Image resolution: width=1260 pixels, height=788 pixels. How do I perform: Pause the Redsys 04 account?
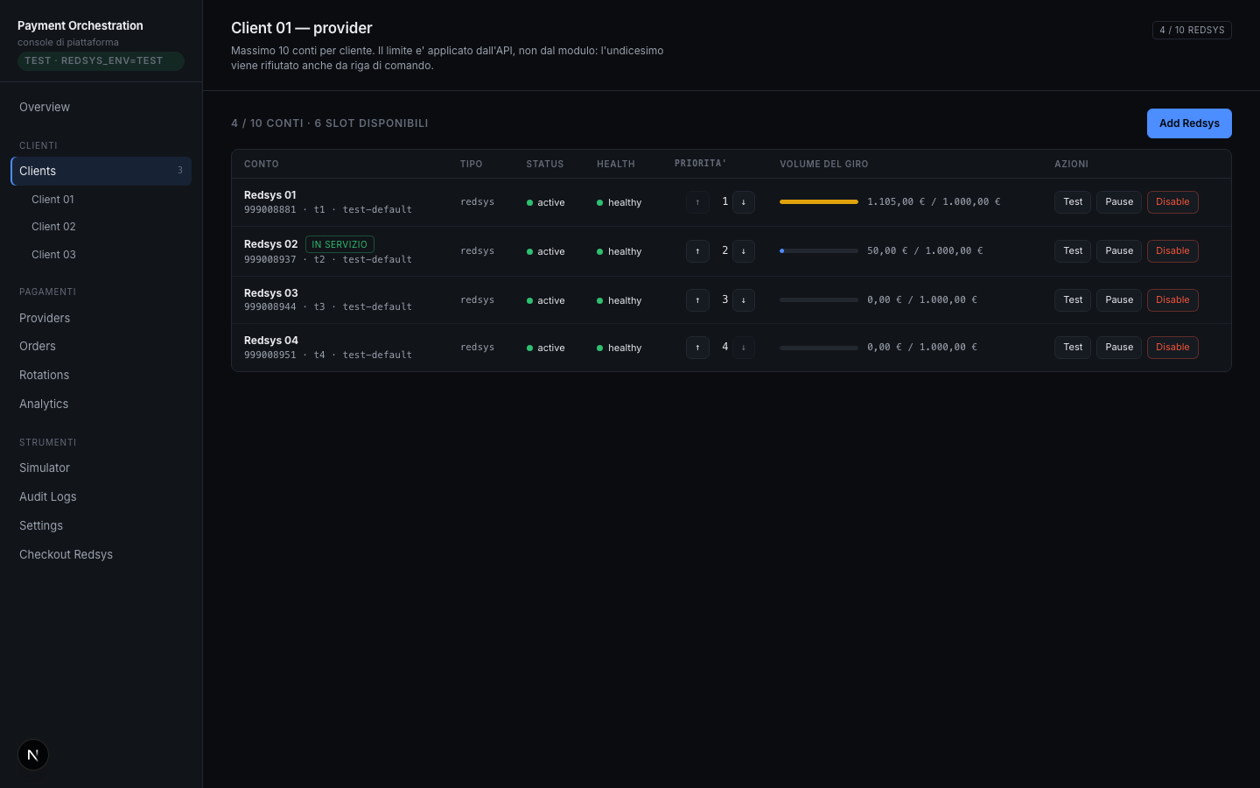click(1119, 348)
